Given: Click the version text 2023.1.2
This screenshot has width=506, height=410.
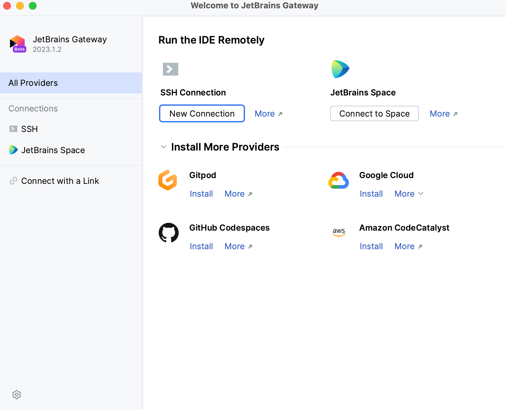Looking at the screenshot, I should [47, 49].
